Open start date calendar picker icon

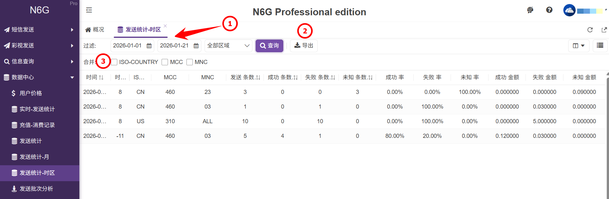click(149, 46)
